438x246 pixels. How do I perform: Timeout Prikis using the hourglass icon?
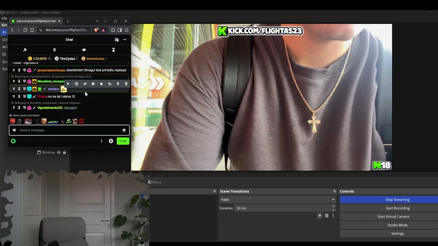click(19, 96)
